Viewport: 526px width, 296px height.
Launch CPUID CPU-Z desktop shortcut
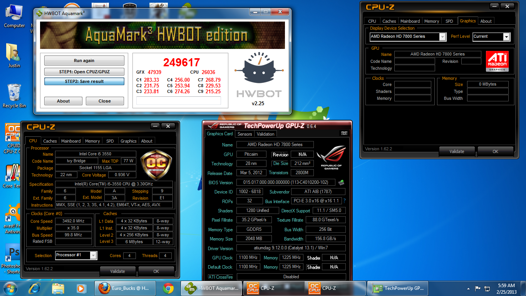(13, 138)
